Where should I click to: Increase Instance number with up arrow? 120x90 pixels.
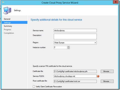click(x=68, y=47)
